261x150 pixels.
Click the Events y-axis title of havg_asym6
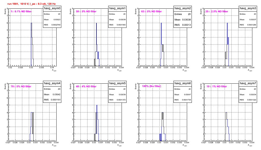[136, 86]
